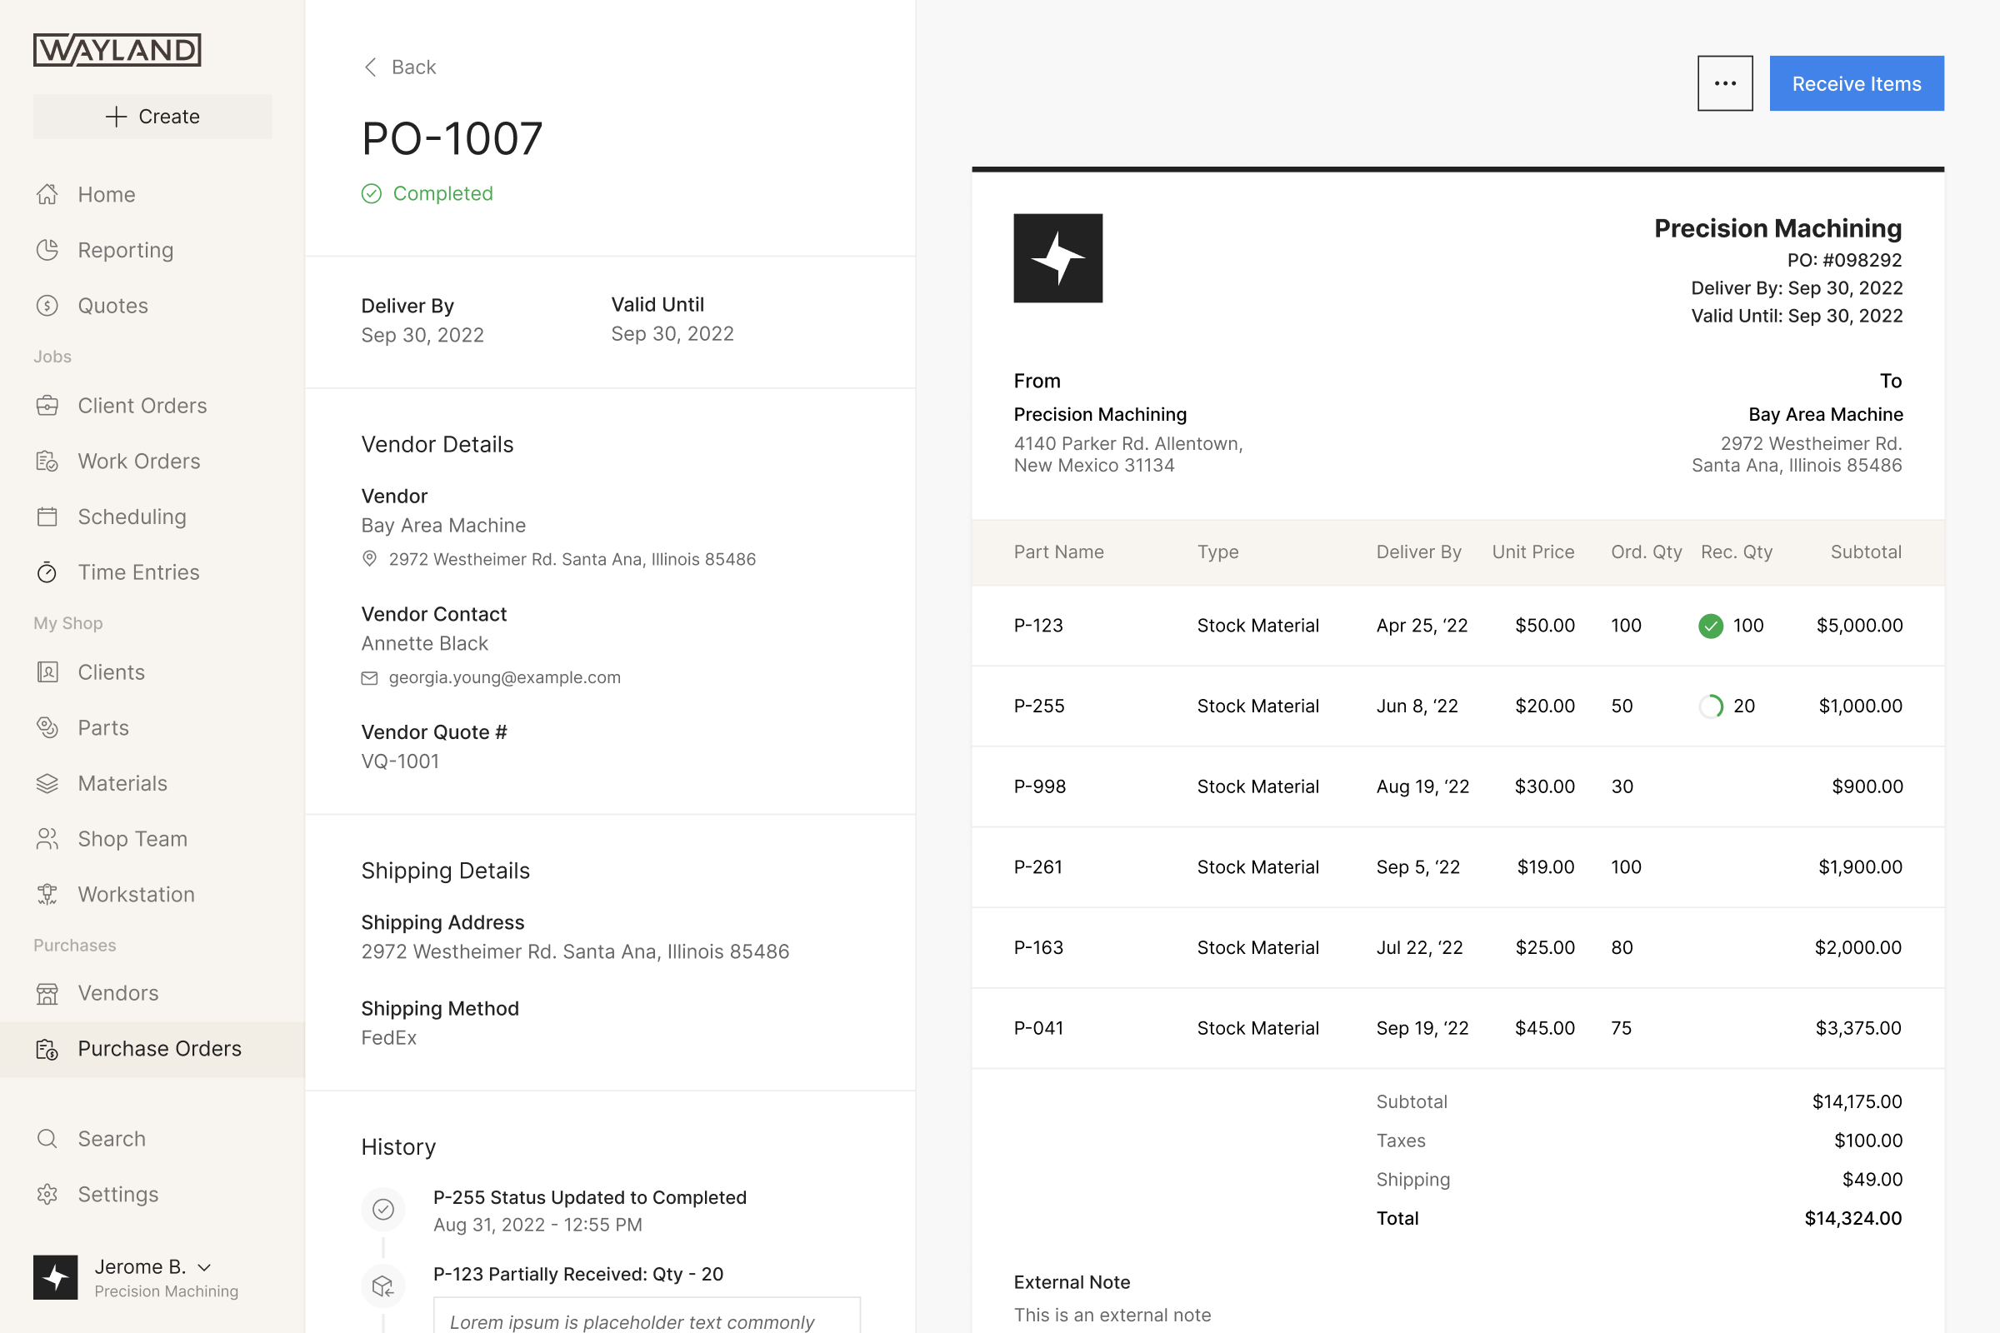Screen dimensions: 2000x1333
Task: Click the Materials layers icon
Action: click(47, 784)
